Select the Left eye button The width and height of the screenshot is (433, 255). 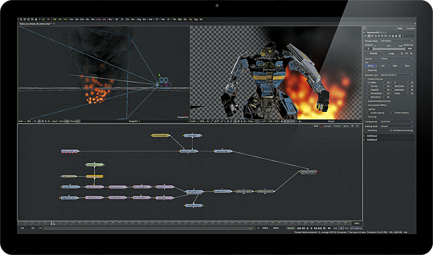click(383, 66)
